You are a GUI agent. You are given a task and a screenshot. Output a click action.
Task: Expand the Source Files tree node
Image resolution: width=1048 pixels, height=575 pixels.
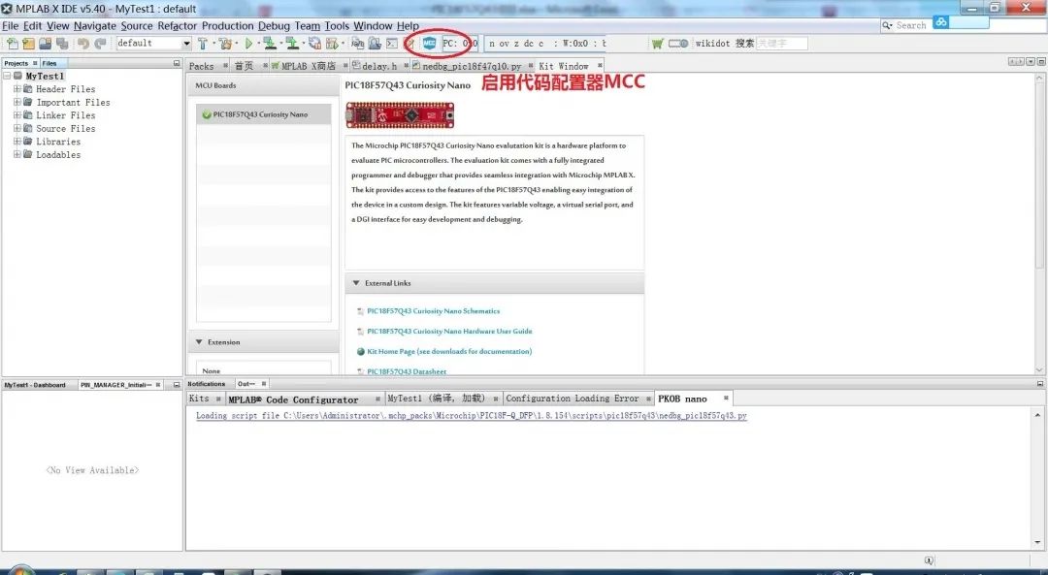[16, 128]
